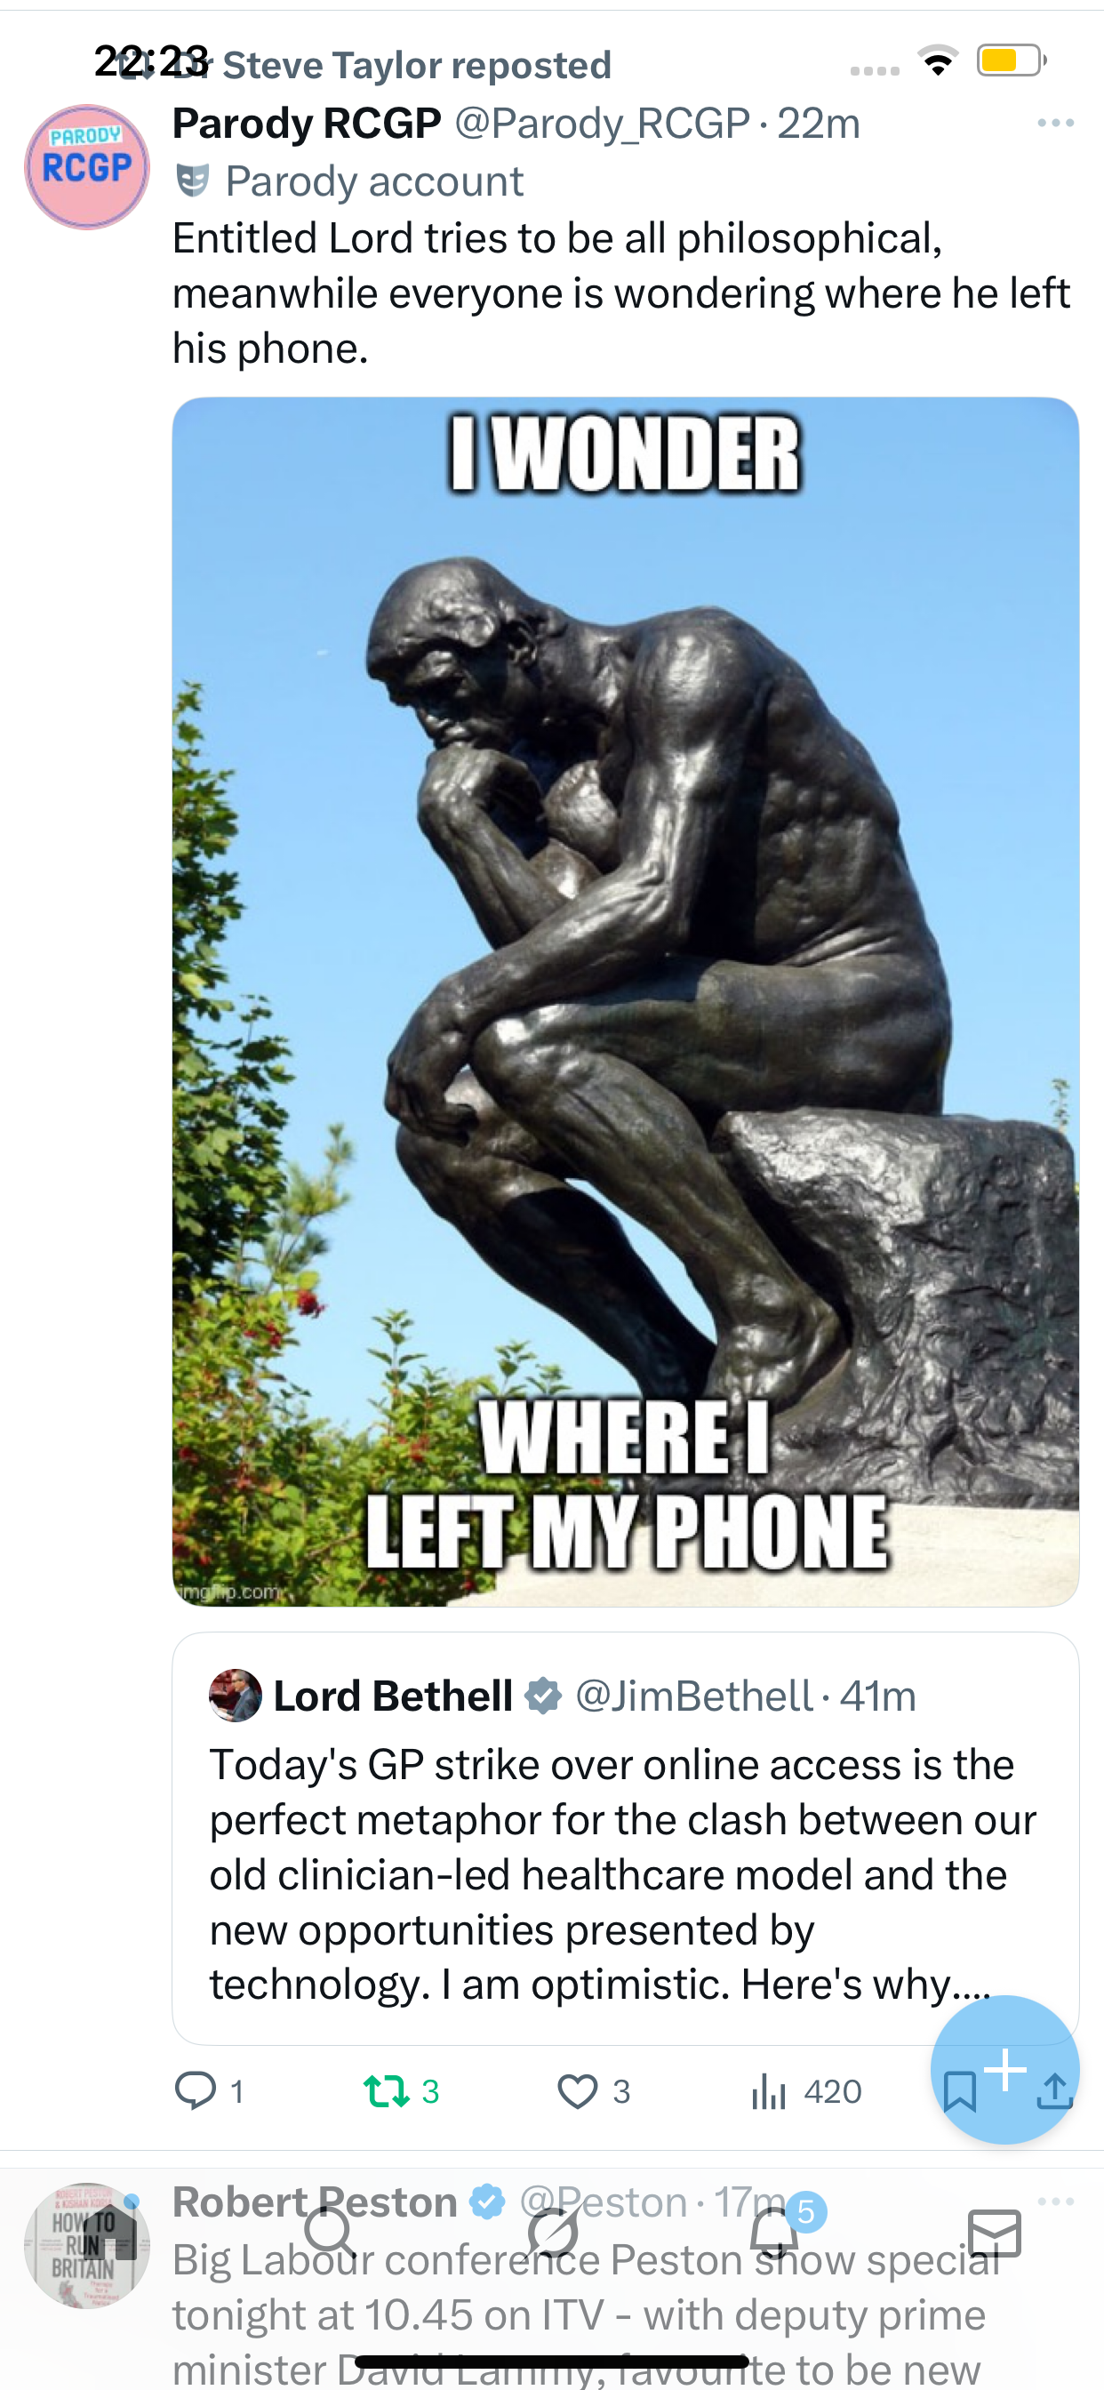This screenshot has height=2390, width=1104.
Task: Open reply on Parody RCGP tweet
Action: (210, 2091)
